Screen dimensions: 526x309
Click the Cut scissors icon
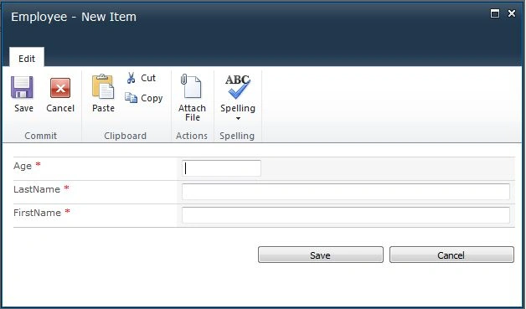click(131, 78)
